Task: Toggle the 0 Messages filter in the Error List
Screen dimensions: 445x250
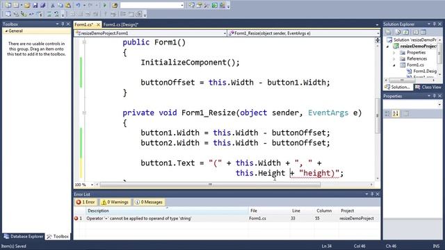Action: [x=149, y=202]
